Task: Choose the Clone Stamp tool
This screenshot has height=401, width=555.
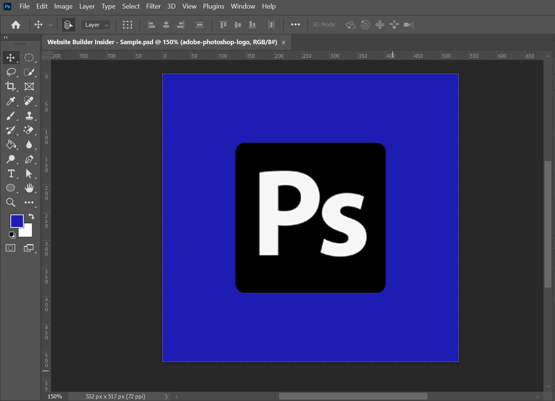Action: (x=29, y=116)
